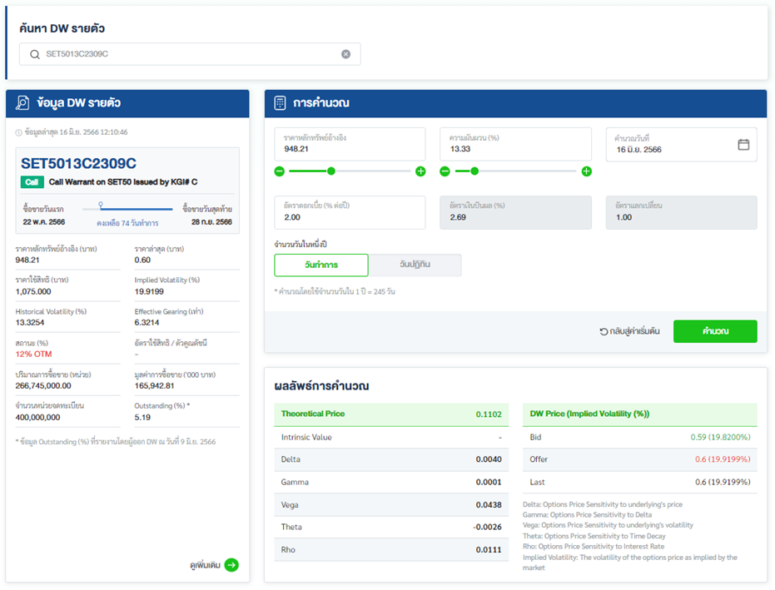Select the วันทำการ day-count option
Image resolution: width=775 pixels, height=590 pixels.
click(320, 265)
